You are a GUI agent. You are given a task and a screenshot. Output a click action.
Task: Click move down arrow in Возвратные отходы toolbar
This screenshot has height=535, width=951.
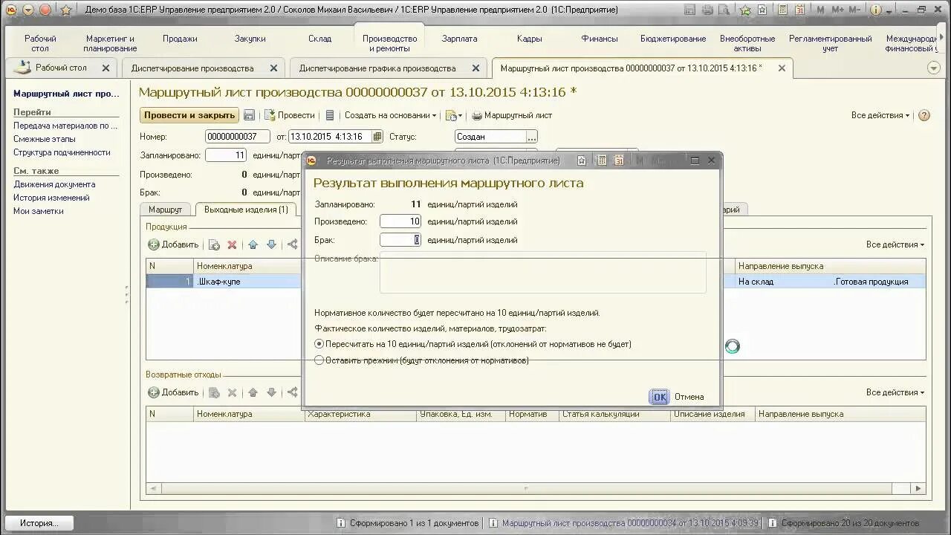coord(271,392)
